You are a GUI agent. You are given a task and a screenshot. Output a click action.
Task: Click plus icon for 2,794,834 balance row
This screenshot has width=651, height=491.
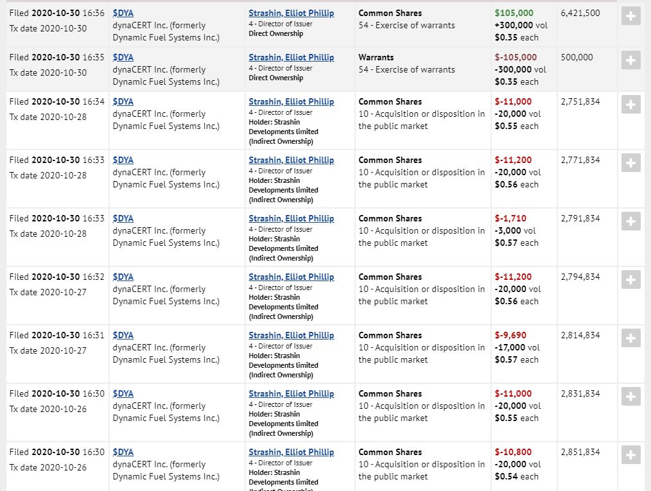[x=631, y=280]
